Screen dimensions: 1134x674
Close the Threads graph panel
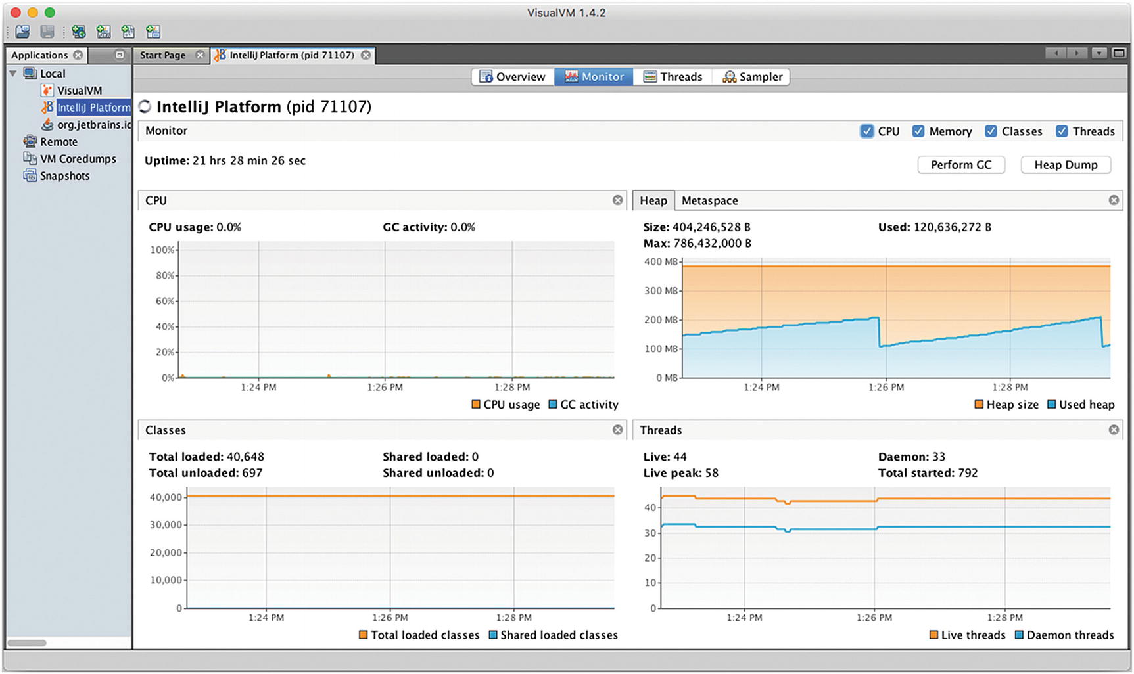(x=1114, y=430)
